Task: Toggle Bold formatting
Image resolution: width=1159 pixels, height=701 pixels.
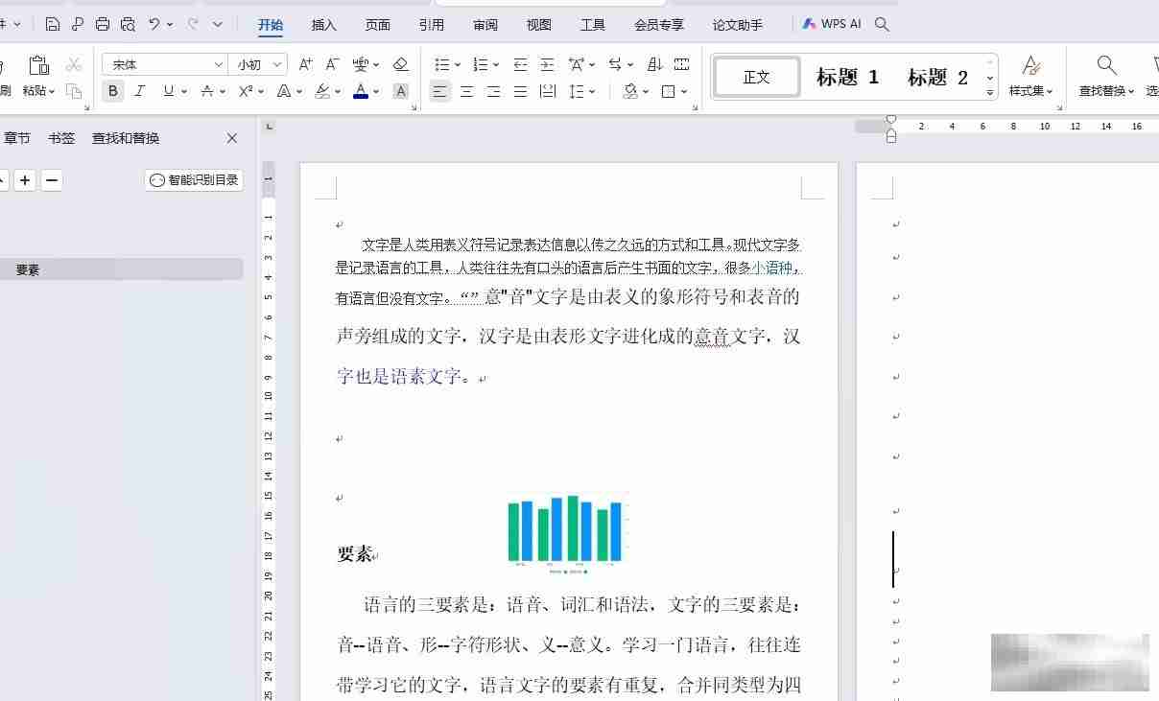Action: (113, 91)
